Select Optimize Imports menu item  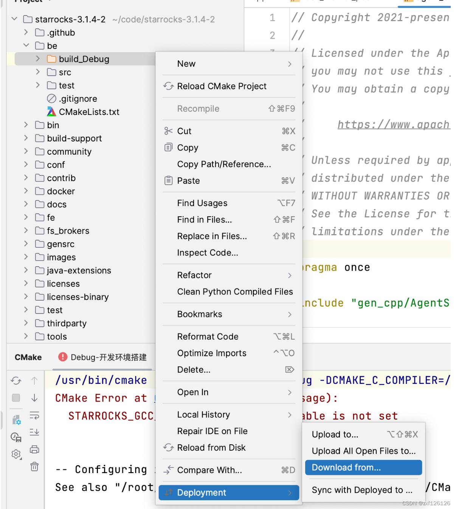tap(229, 353)
